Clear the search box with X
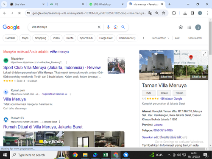This screenshot has width=212, height=159. coord(99,27)
